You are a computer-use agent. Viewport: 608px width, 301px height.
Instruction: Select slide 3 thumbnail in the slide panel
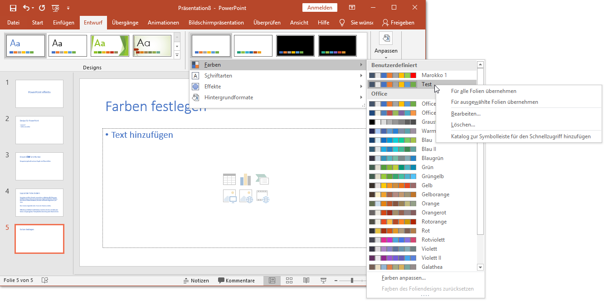click(39, 166)
